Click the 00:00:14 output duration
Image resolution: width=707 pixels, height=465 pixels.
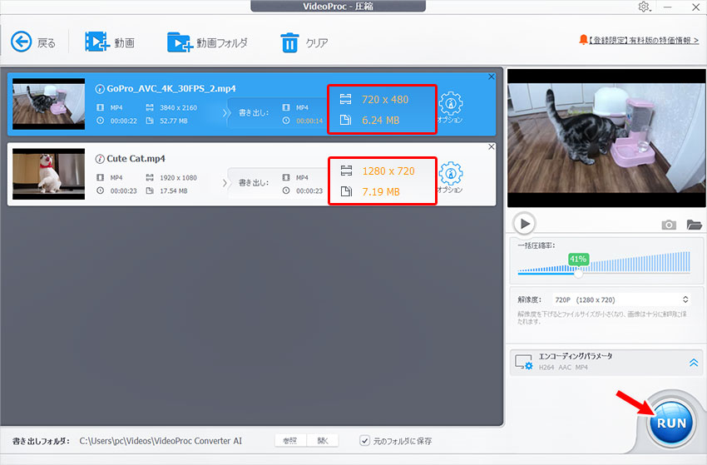[309, 121]
